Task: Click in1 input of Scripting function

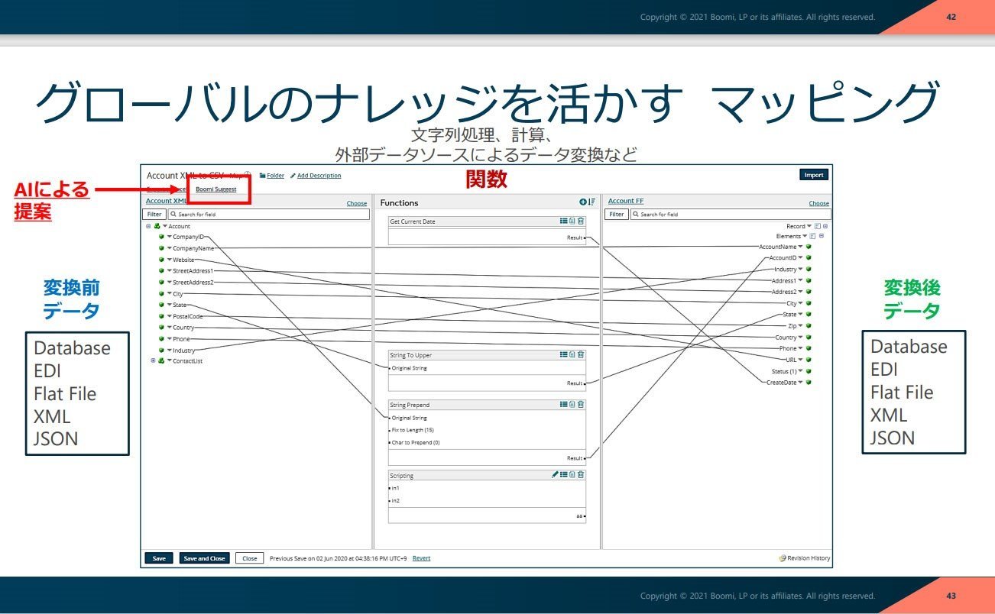Action: tap(394, 488)
